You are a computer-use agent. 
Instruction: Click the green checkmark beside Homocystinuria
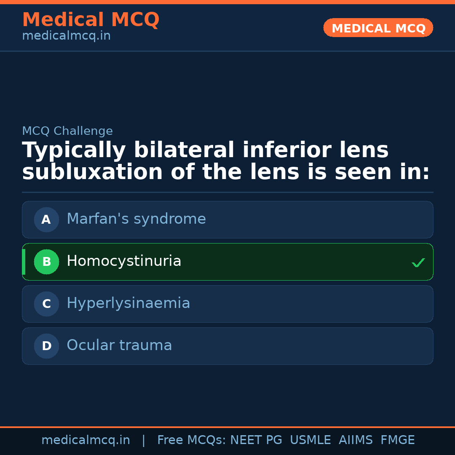(x=418, y=262)
